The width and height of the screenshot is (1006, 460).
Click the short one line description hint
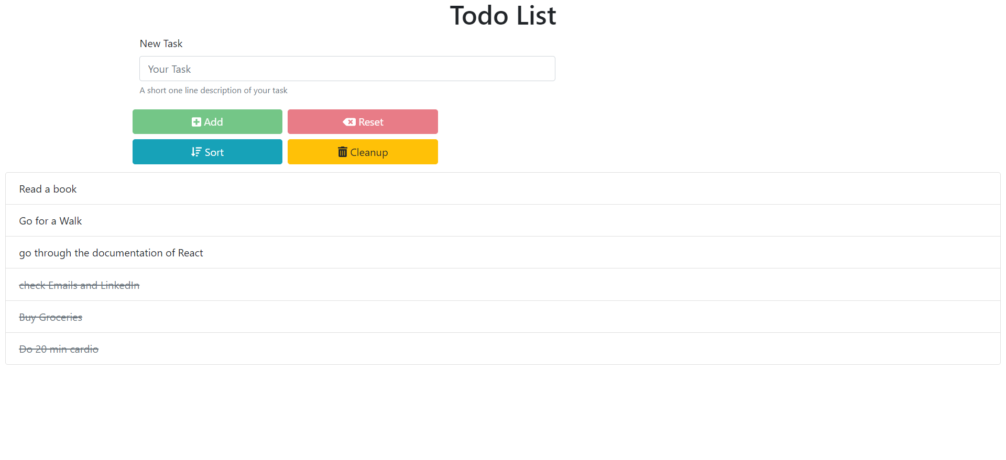tap(213, 90)
